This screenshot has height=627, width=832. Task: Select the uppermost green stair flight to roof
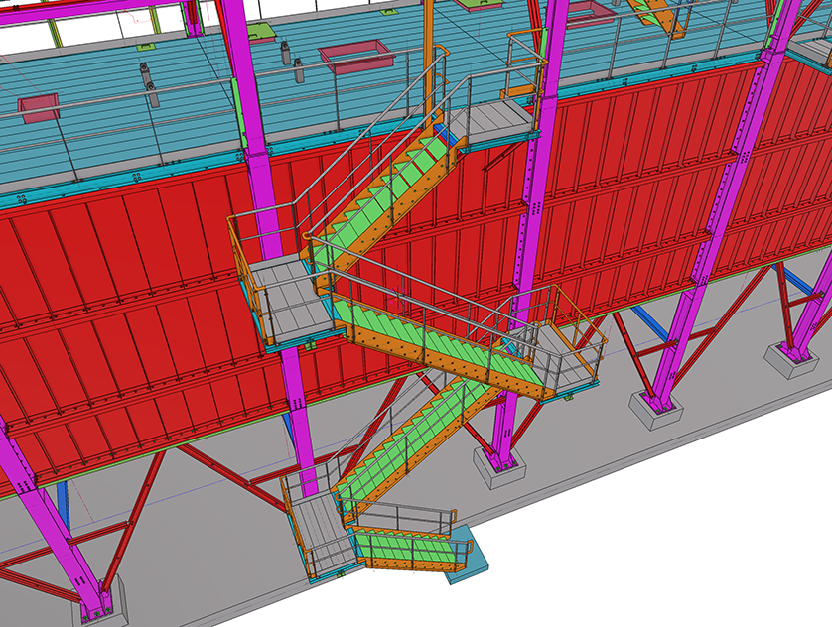tap(384, 196)
